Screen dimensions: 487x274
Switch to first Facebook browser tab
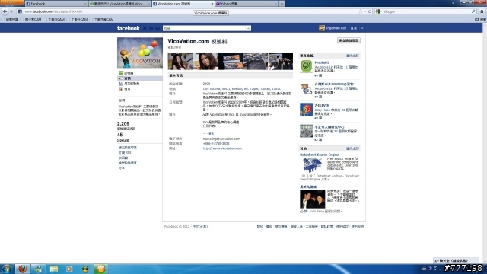56,4
